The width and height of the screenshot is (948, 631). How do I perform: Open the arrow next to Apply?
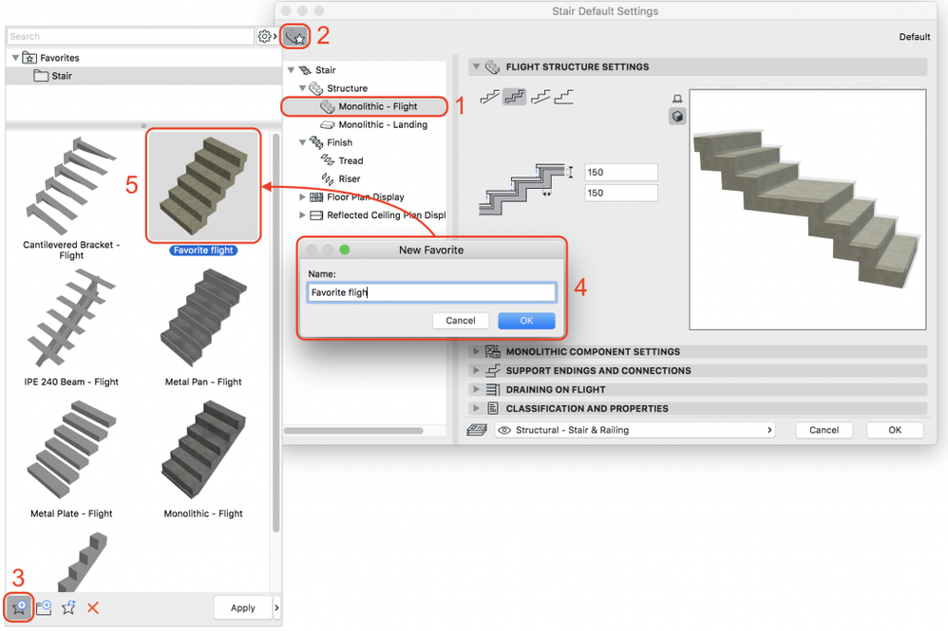[277, 607]
